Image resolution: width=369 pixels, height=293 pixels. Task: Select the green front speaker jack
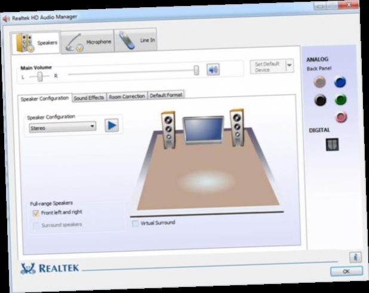340,99
